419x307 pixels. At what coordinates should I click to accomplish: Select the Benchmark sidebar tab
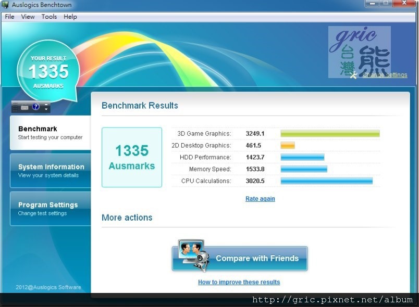pos(51,133)
